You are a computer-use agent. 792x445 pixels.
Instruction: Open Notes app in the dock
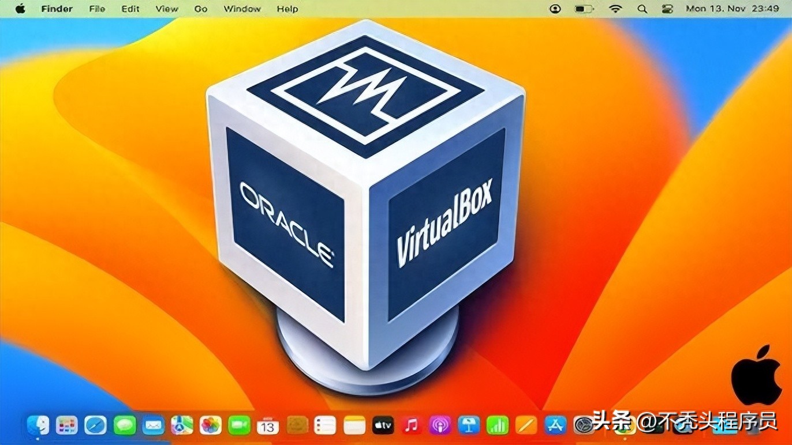coord(354,425)
